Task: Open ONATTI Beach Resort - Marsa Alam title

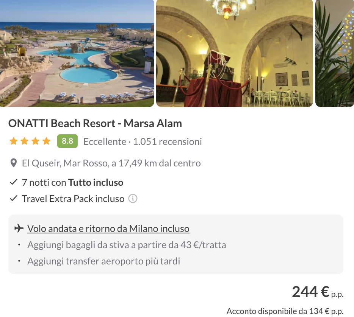Action: pyautogui.click(x=95, y=123)
